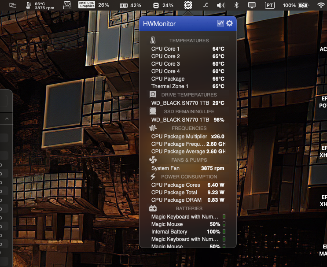Click the SSD Remaining Life section icon
The height and width of the screenshot is (267, 327).
(x=153, y=111)
